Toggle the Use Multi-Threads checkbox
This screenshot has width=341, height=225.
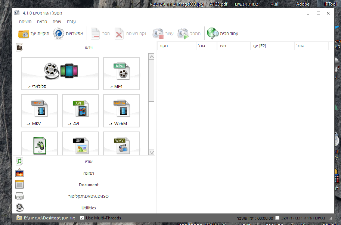pyautogui.click(x=82, y=218)
